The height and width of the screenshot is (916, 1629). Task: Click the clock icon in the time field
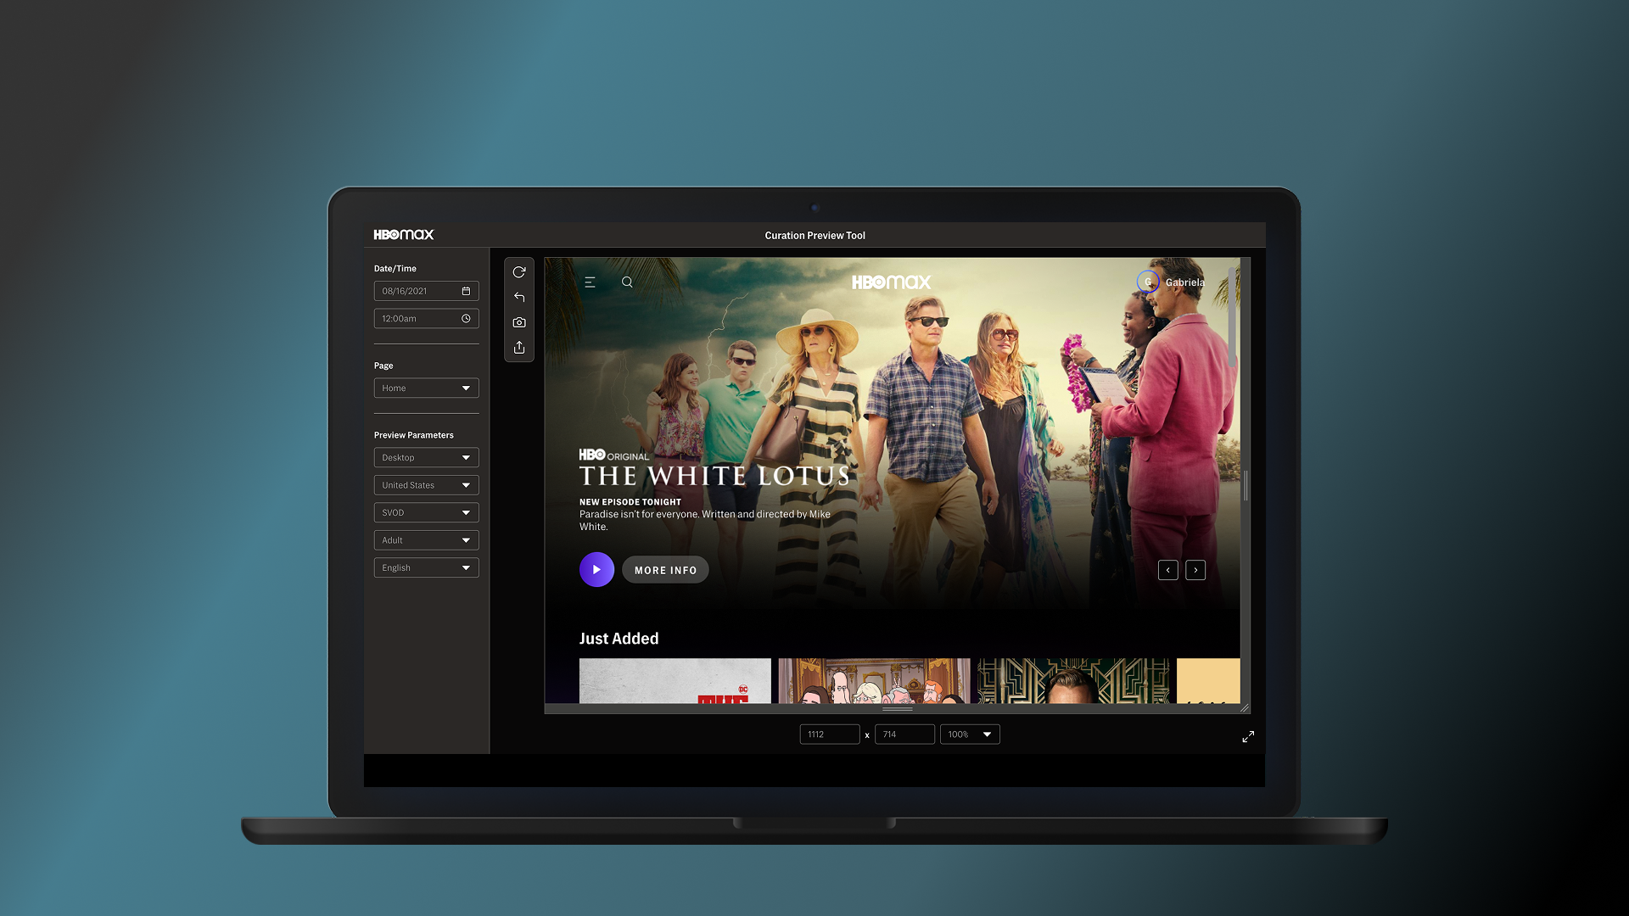tap(466, 319)
